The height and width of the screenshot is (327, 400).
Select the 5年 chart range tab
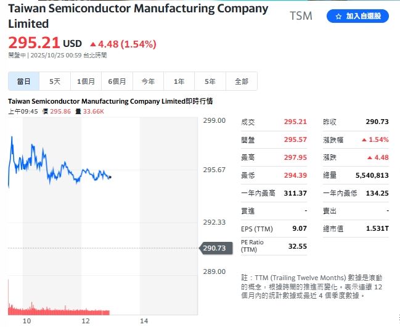tap(210, 81)
